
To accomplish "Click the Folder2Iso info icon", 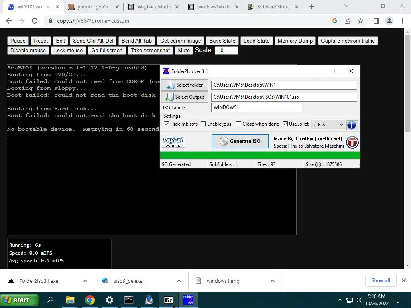I will pyautogui.click(x=352, y=125).
